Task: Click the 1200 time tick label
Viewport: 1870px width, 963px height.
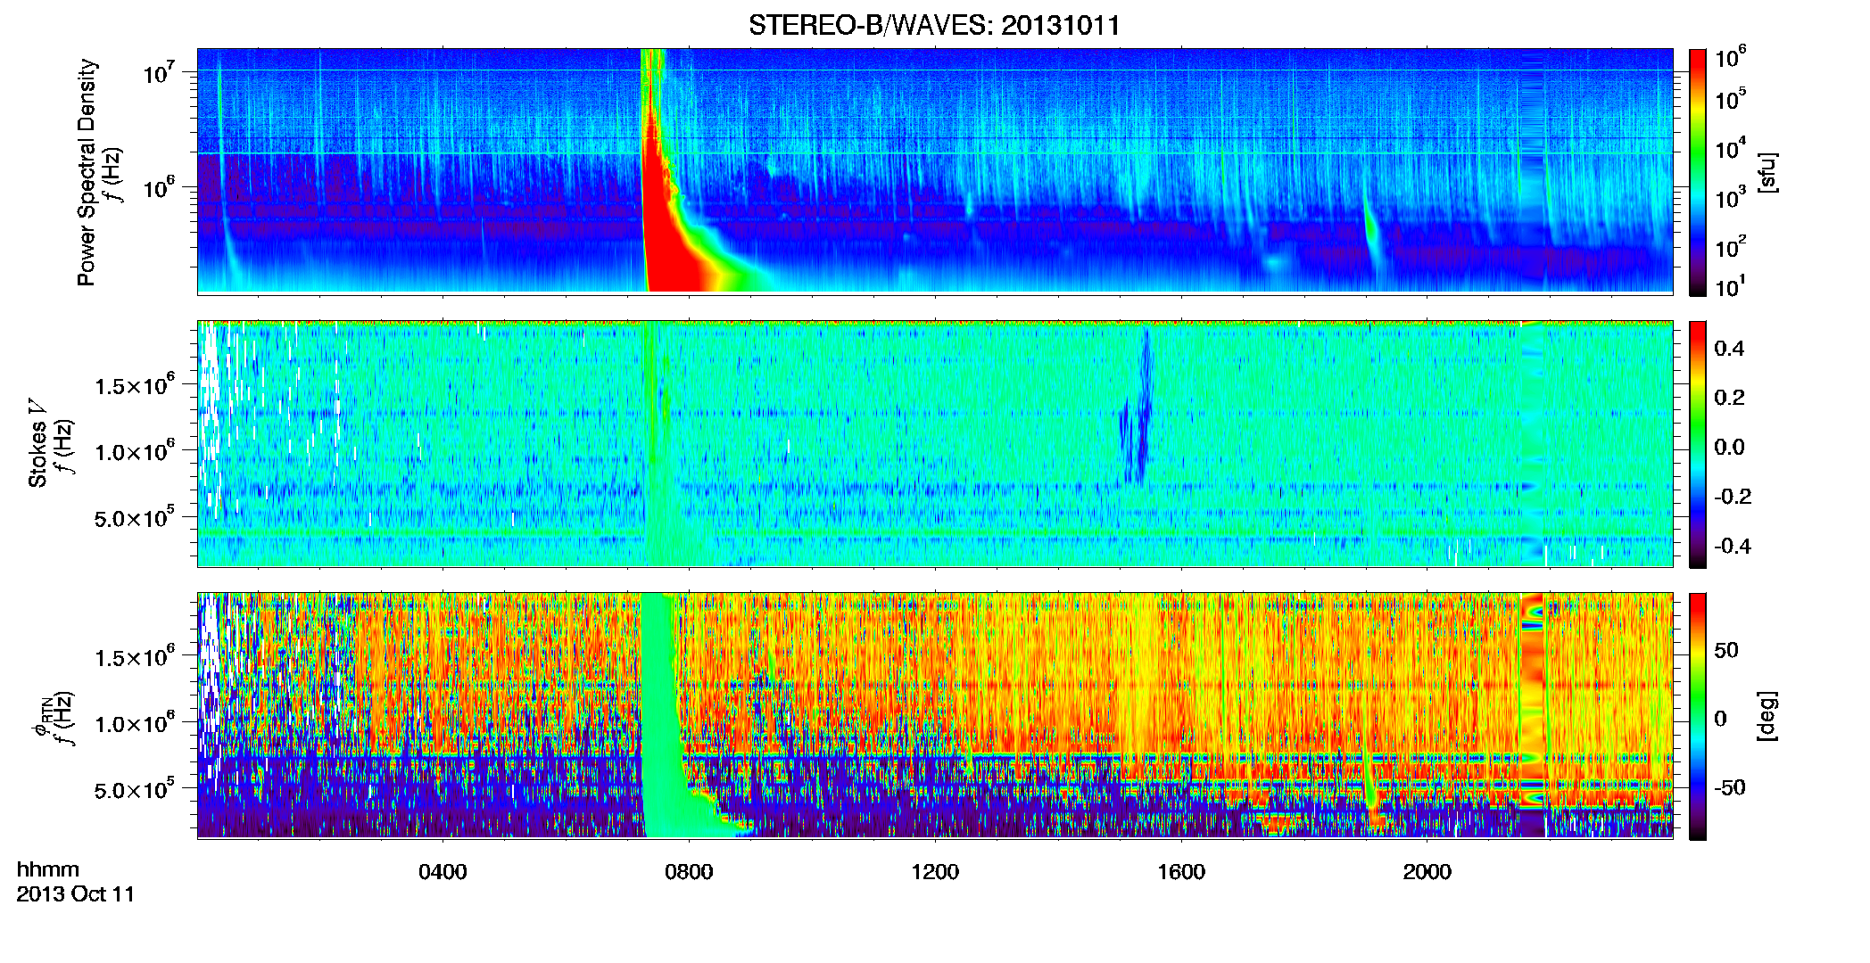Action: pos(935,872)
